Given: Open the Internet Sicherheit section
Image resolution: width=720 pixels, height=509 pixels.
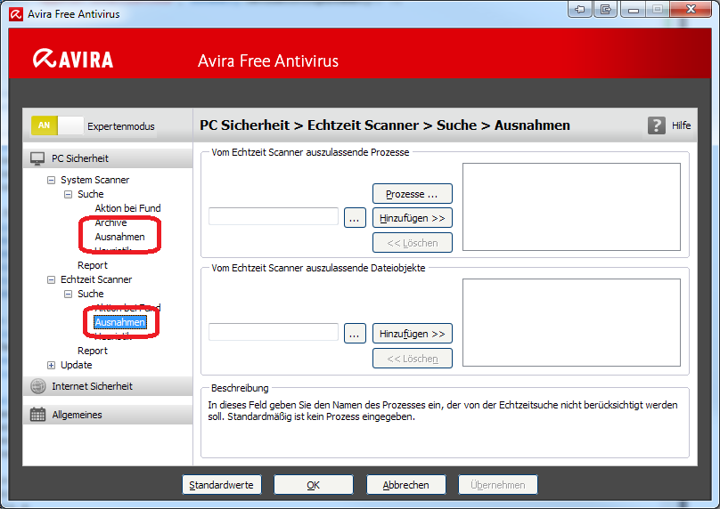Looking at the screenshot, I should tap(108, 386).
